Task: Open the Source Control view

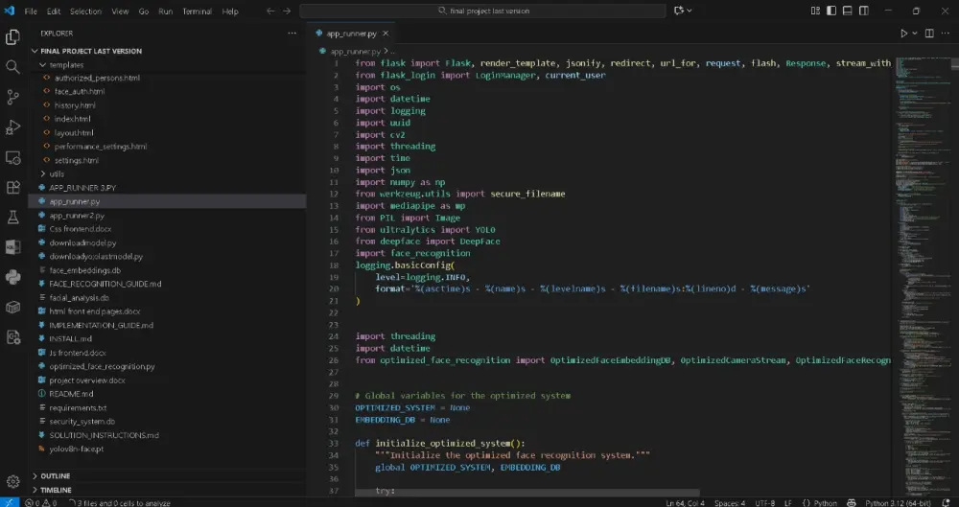Action: [x=13, y=97]
